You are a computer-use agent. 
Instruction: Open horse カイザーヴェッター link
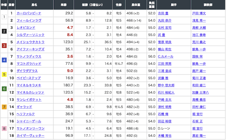30,136
